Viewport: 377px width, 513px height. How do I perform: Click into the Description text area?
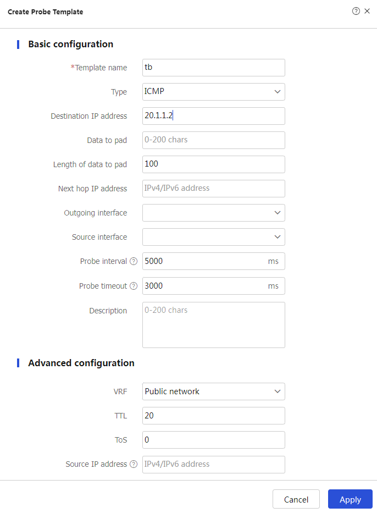(214, 325)
